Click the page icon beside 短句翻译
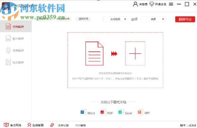Viewport: 197px width, 128px height. coord(8,62)
